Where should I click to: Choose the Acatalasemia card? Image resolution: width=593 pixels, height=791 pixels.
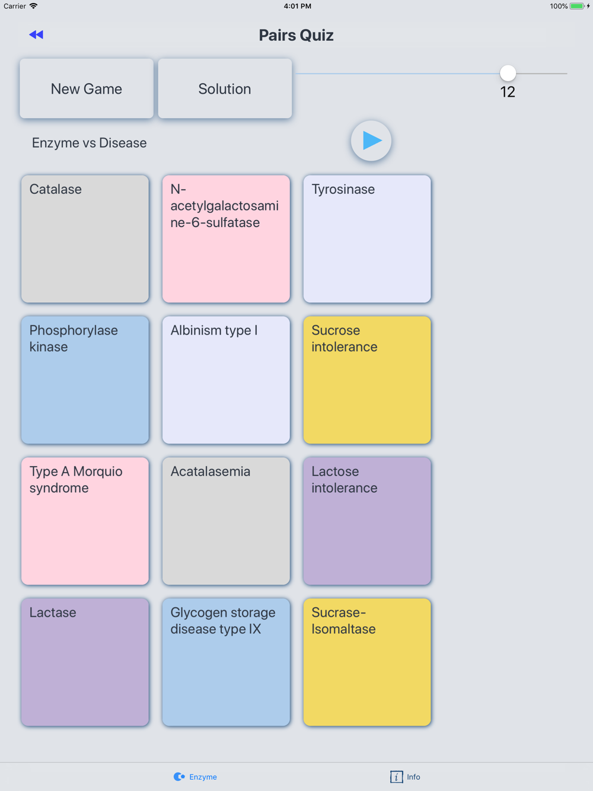[x=226, y=521]
